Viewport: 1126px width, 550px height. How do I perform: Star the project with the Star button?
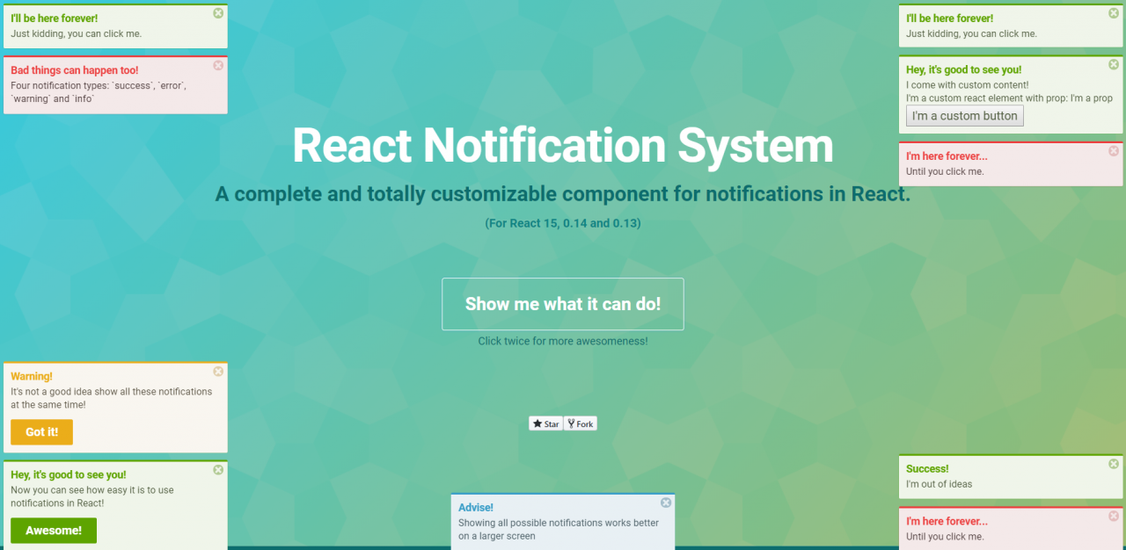[545, 423]
